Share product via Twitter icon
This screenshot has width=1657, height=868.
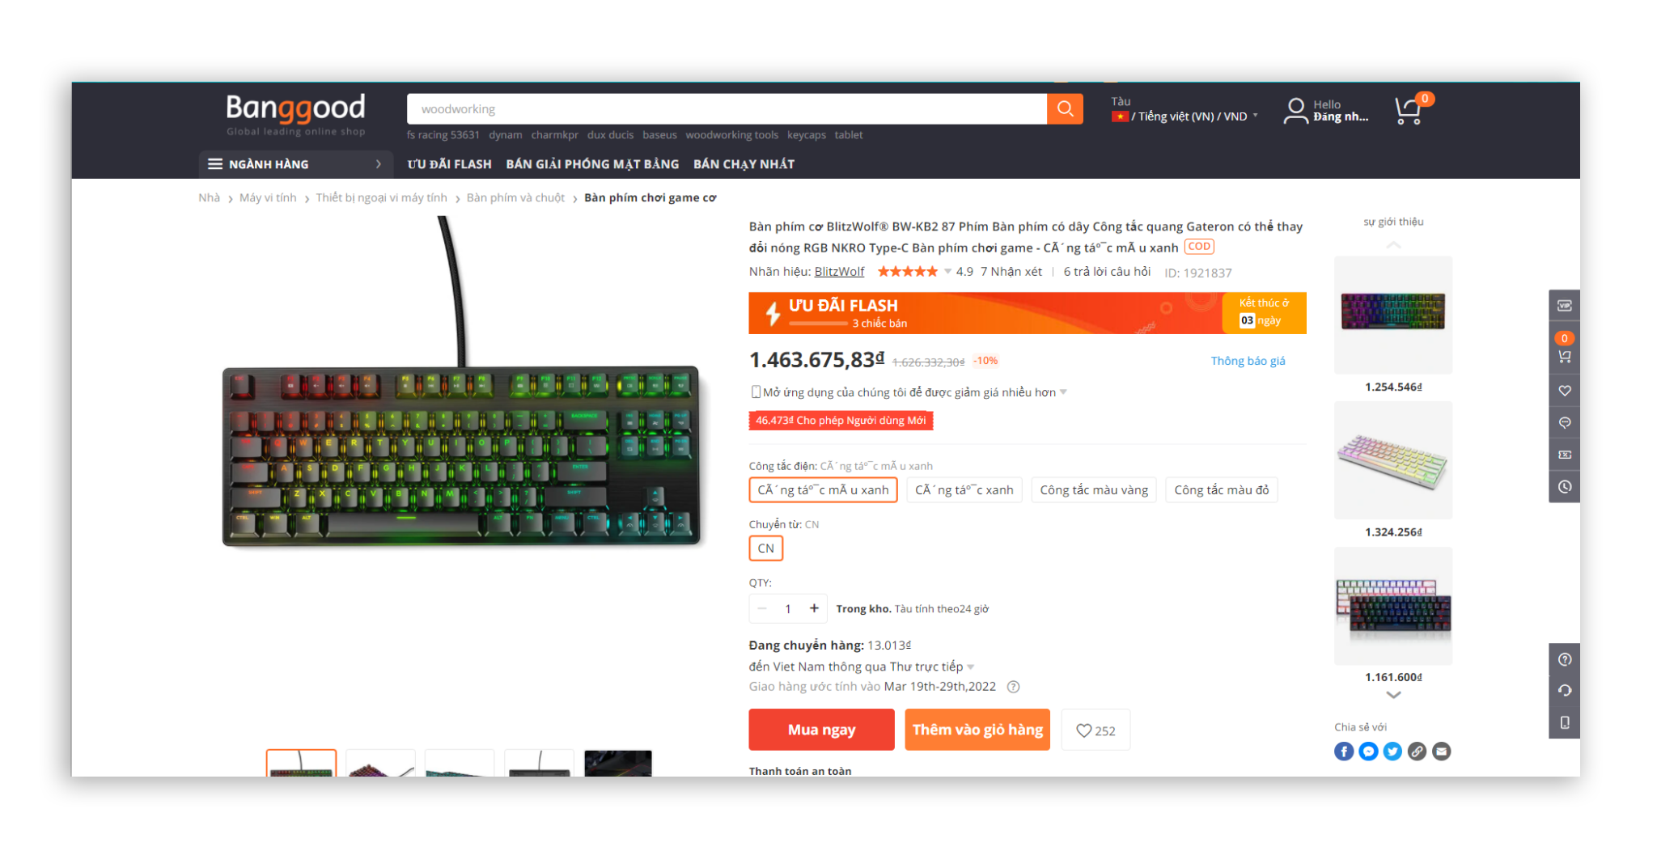tap(1392, 752)
